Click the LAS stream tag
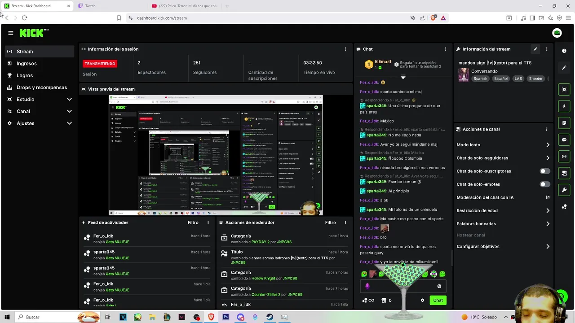This screenshot has width=575, height=323. 518,79
